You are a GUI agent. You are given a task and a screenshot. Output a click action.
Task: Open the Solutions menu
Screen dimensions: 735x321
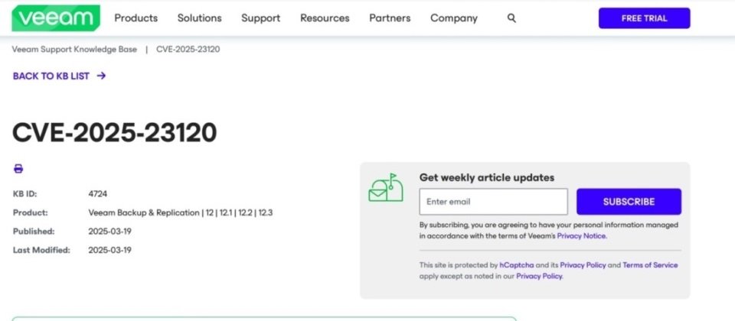tap(199, 18)
